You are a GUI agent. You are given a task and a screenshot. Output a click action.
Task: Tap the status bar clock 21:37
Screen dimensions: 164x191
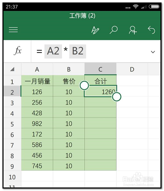tap(12, 7)
